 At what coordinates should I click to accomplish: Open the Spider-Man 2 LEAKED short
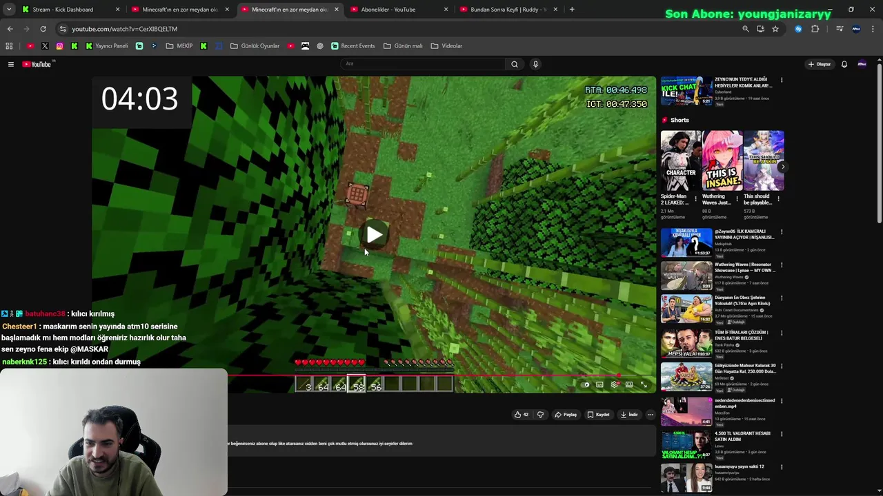click(x=680, y=161)
